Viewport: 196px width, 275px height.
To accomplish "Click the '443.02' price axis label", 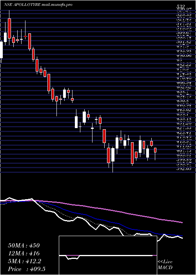I will tap(183, 110).
